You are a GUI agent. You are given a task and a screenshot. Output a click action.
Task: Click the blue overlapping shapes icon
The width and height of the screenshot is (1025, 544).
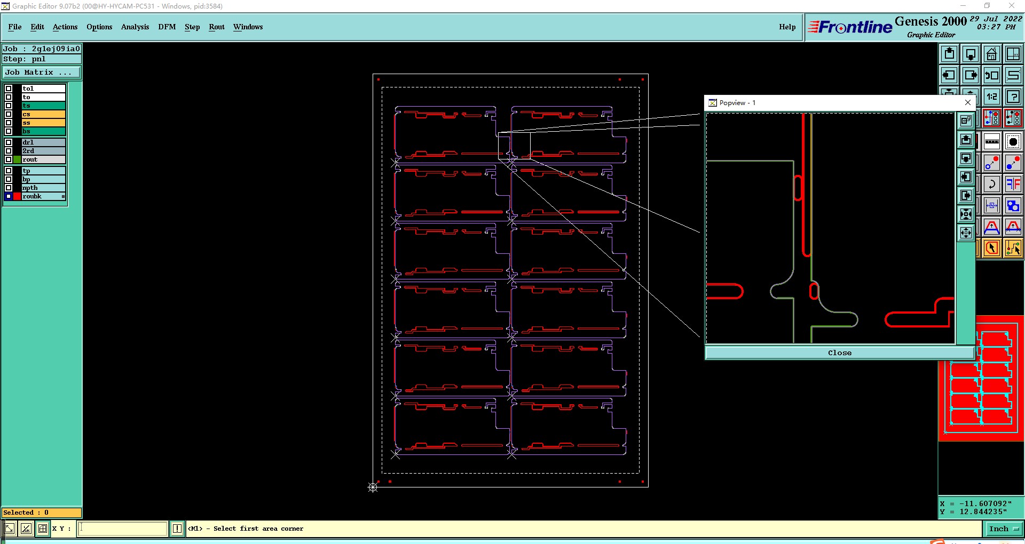(x=1013, y=205)
